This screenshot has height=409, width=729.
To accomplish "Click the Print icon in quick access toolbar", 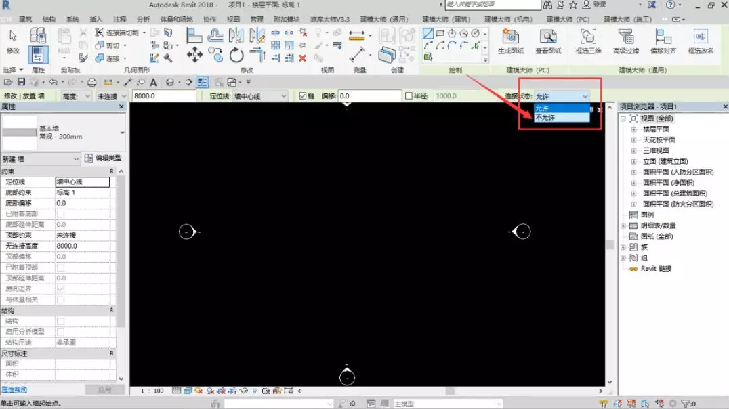I will 91,82.
